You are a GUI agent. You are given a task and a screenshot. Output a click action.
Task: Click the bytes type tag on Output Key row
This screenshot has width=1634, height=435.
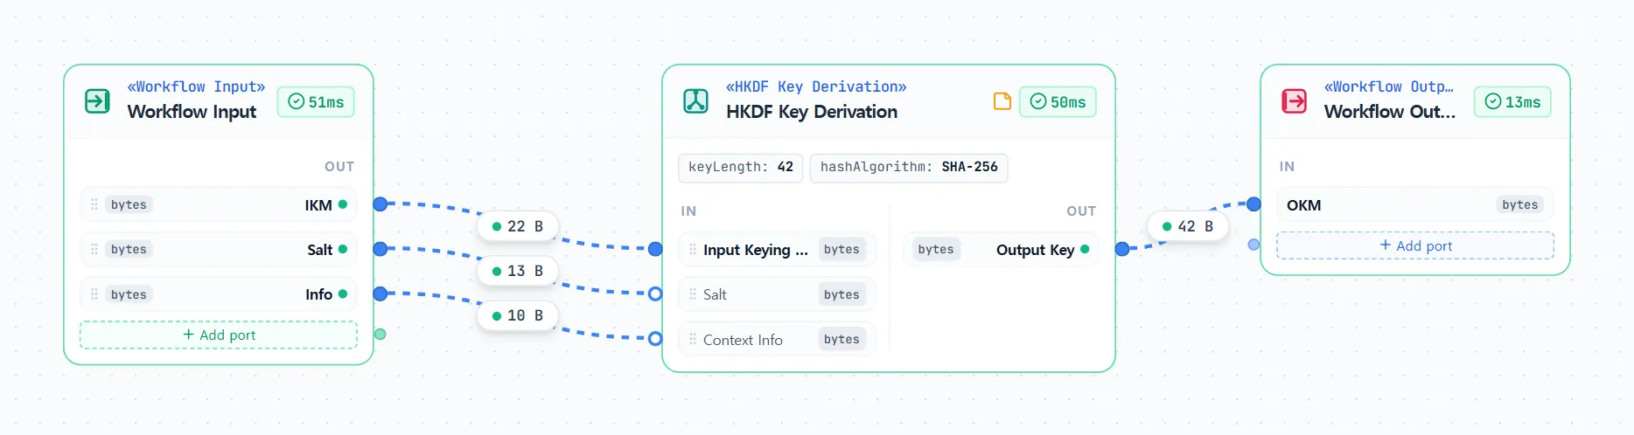tap(936, 249)
